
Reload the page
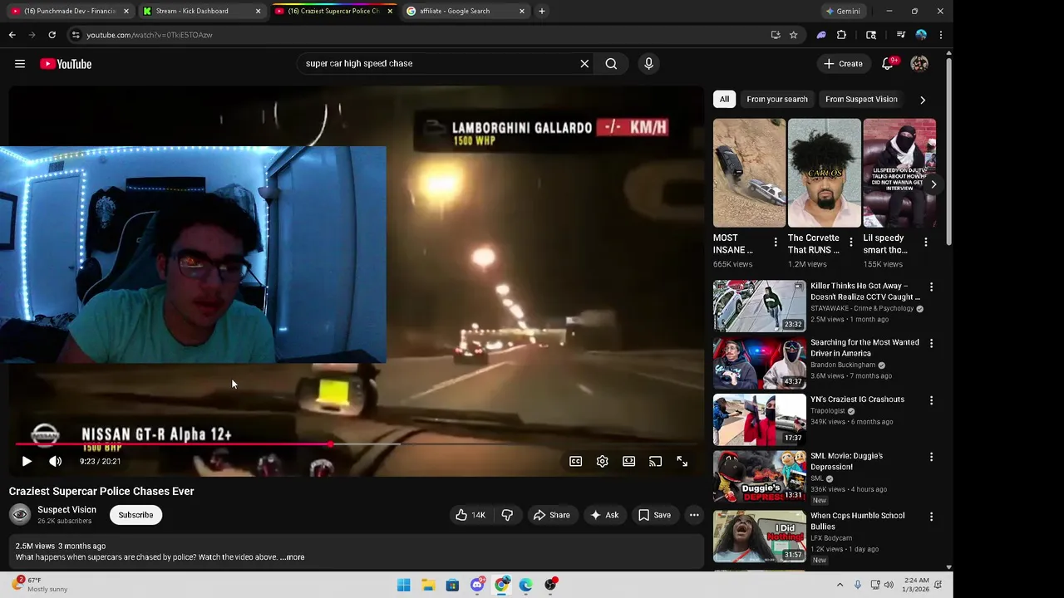pos(52,35)
